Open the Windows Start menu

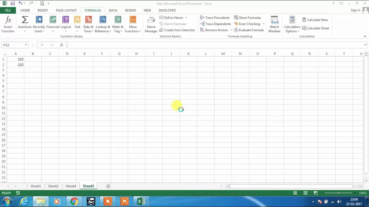coord(7,202)
